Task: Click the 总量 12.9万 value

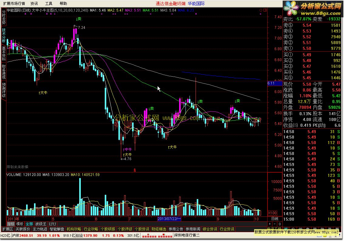Action: point(305,102)
